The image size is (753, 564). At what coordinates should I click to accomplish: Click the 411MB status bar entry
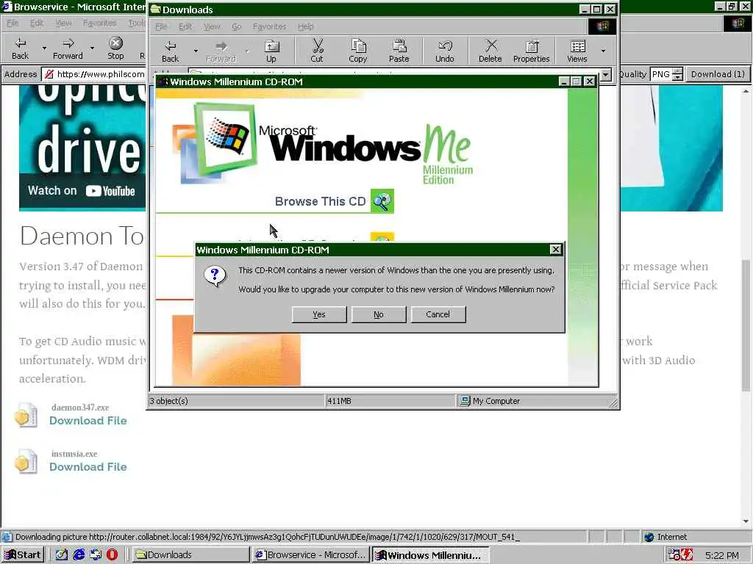(390, 401)
